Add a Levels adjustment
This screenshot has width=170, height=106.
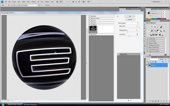click(155, 27)
